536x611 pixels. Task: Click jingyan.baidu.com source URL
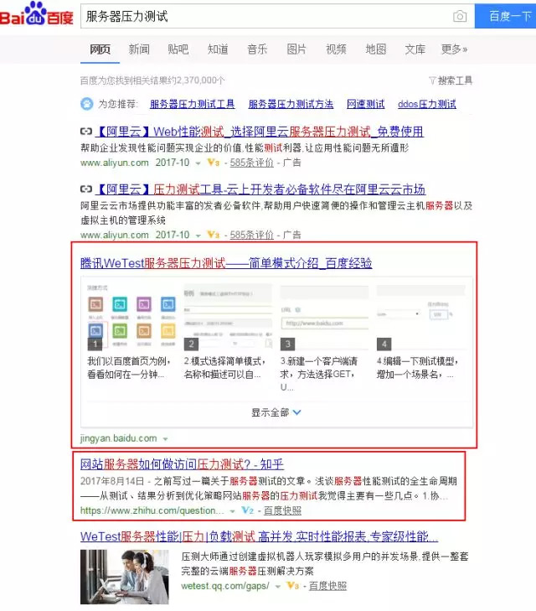coord(119,438)
